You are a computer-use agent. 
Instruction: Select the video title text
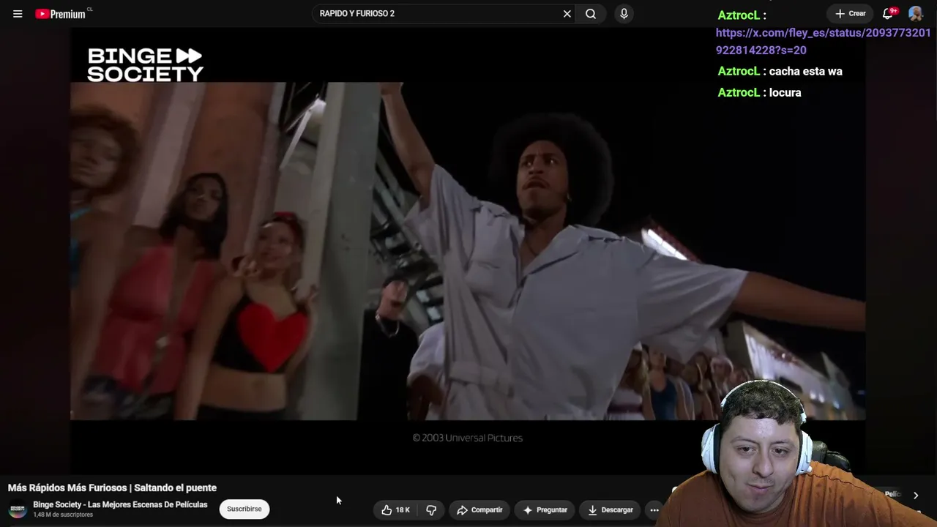click(112, 488)
